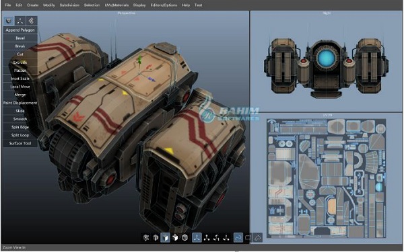This screenshot has height=252, width=404.
Task: Open the Subdivision menu
Action: [69, 5]
